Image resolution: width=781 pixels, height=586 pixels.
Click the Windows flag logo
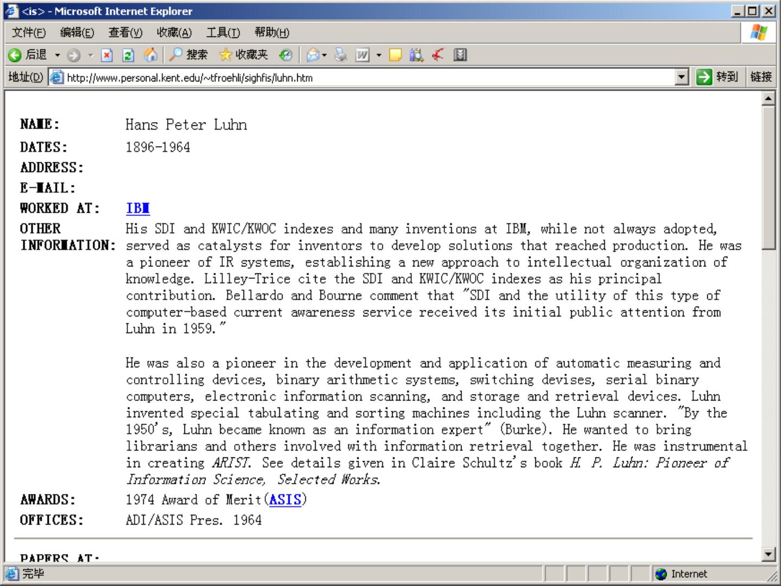tap(759, 33)
